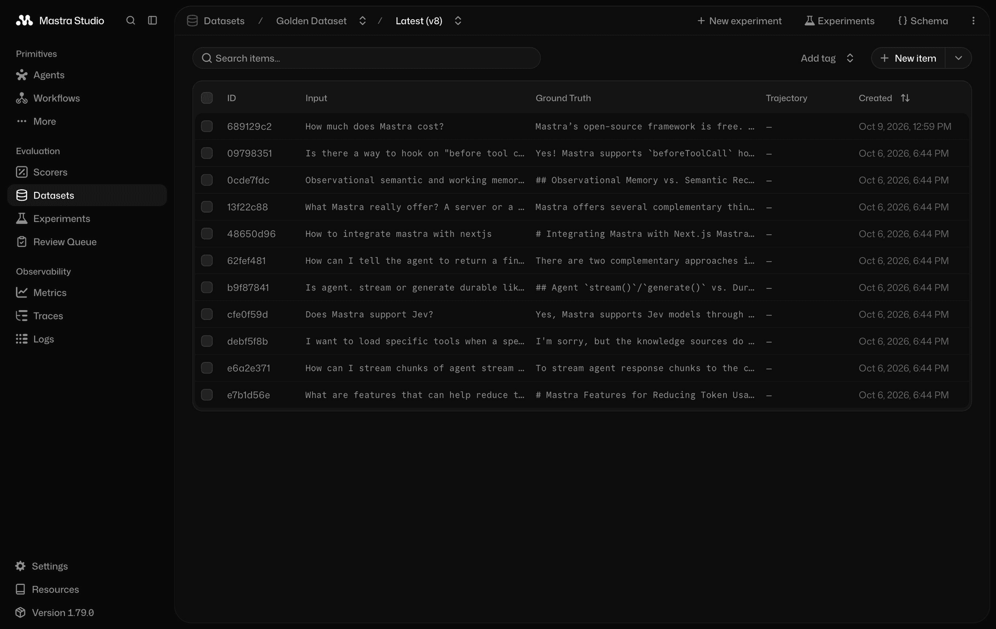
Task: Select the checkbox for item 09798351
Action: (x=207, y=153)
